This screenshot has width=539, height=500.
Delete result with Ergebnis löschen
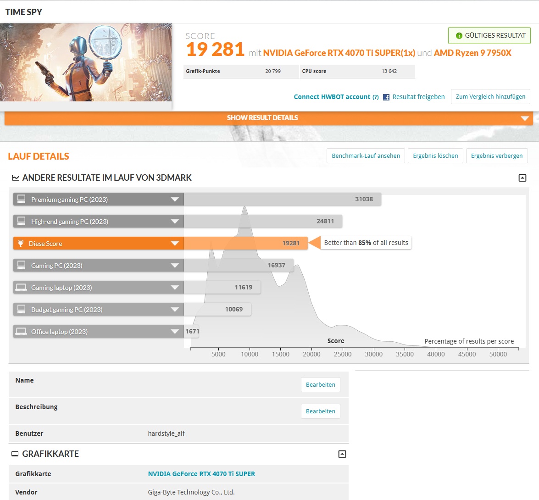[x=435, y=156]
